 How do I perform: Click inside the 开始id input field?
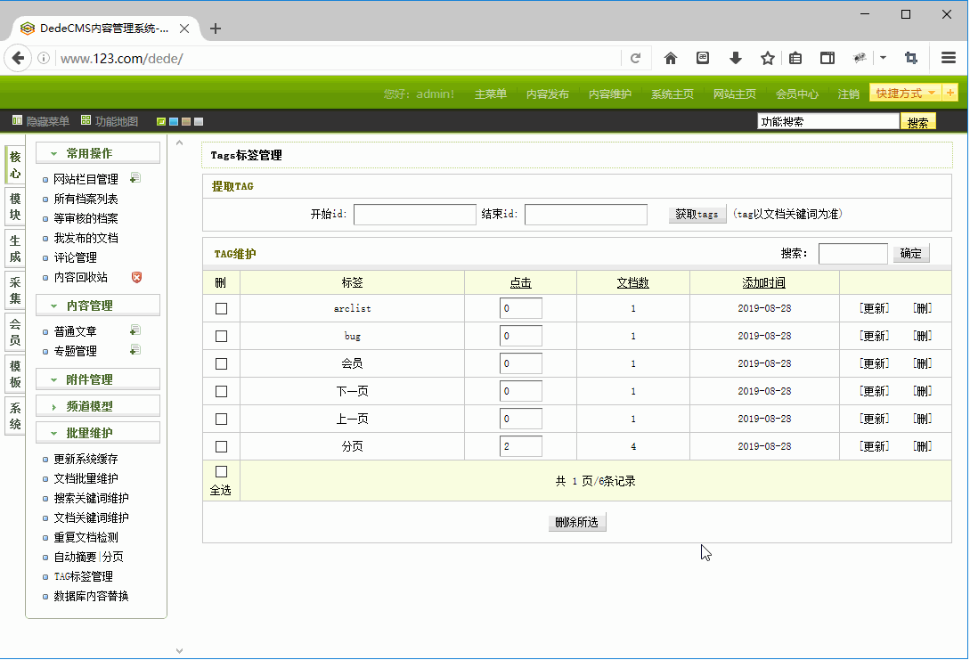pos(414,214)
